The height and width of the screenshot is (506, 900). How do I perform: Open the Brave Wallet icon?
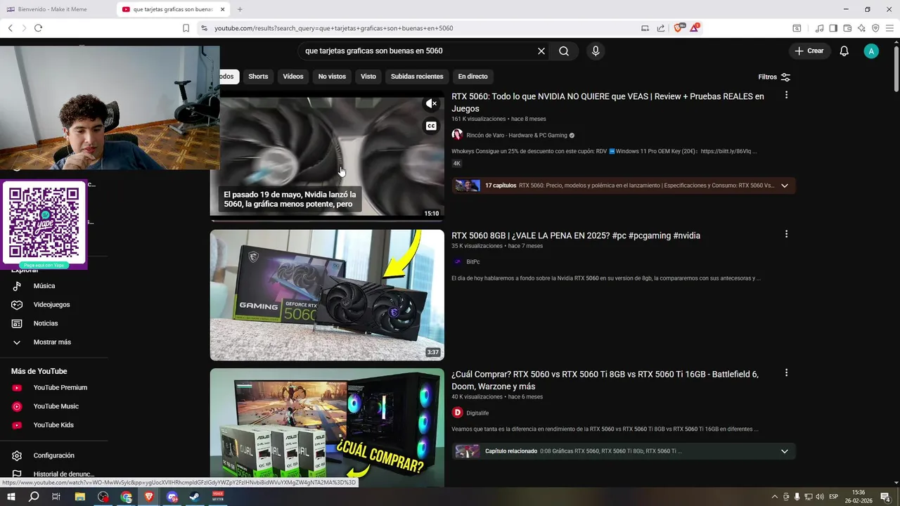pyautogui.click(x=847, y=28)
